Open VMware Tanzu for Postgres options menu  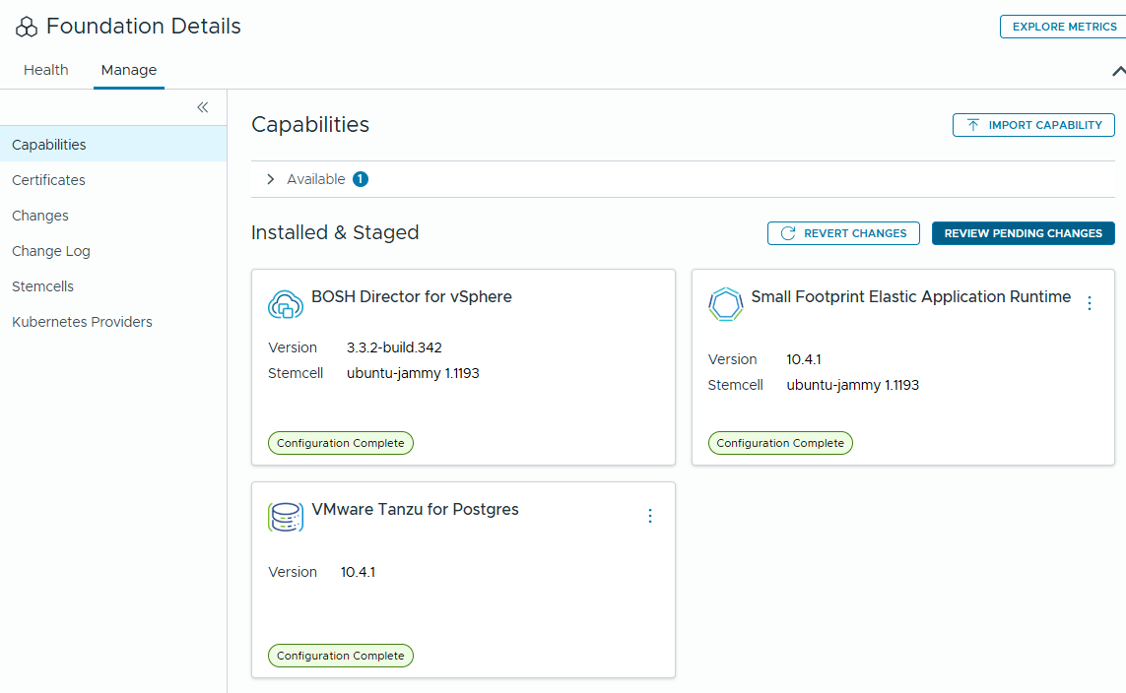[x=650, y=516]
